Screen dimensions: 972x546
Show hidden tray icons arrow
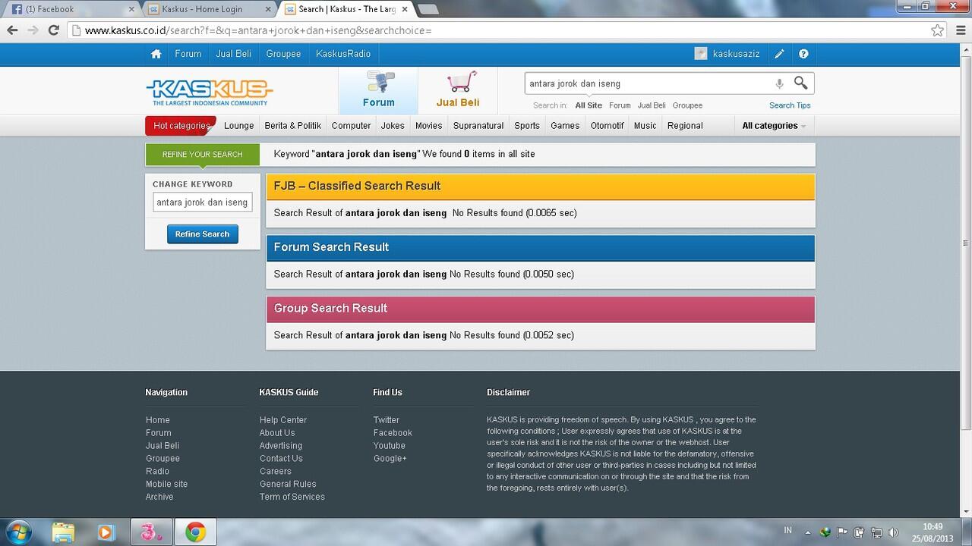click(808, 532)
